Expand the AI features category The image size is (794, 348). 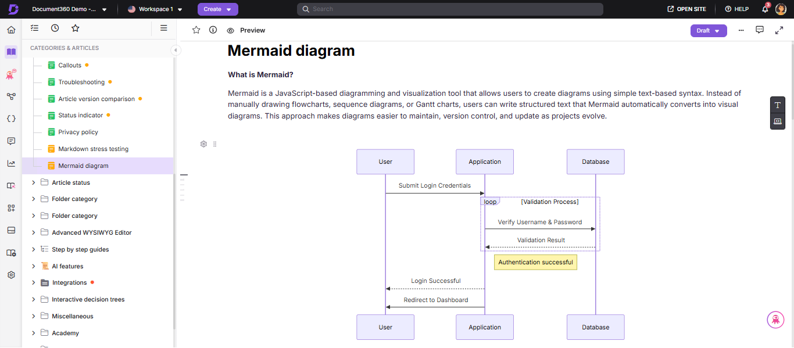[33, 266]
